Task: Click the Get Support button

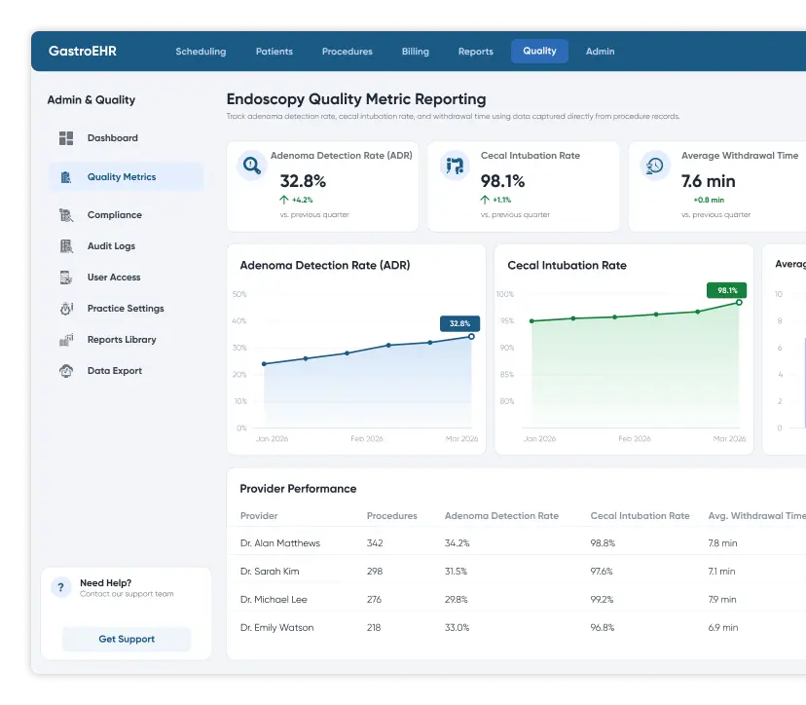Action: (127, 639)
